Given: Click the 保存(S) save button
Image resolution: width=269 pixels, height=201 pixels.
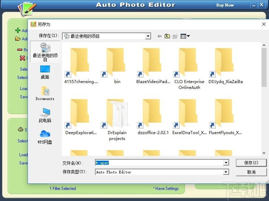Looking at the screenshot, I should [x=251, y=163].
